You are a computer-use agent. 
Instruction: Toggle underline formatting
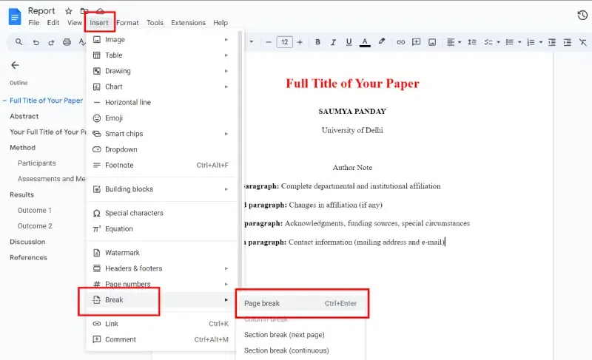click(x=349, y=42)
